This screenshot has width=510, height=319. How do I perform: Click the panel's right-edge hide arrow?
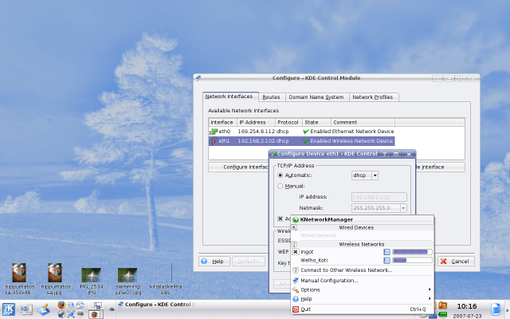click(x=507, y=309)
